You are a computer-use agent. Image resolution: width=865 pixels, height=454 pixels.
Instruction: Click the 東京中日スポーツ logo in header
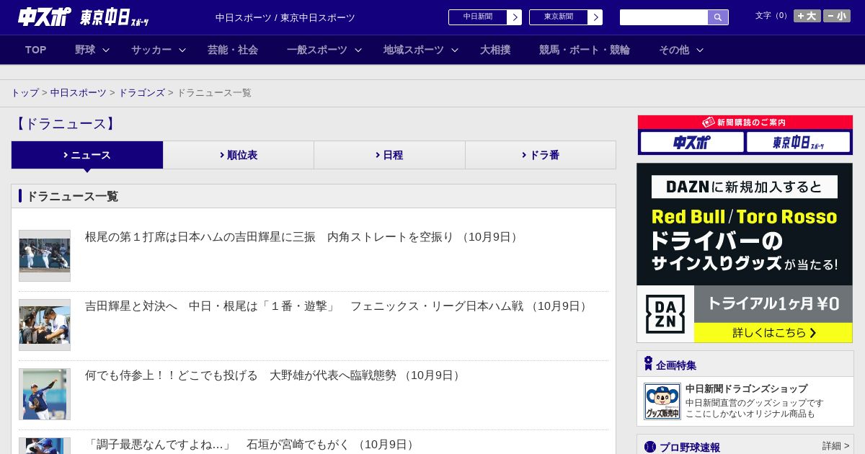114,17
